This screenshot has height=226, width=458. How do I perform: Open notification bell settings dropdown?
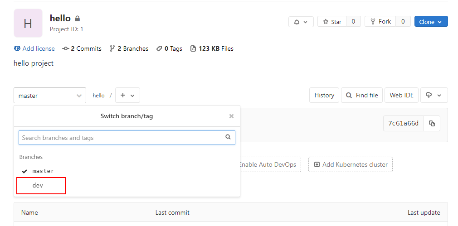coord(301,22)
